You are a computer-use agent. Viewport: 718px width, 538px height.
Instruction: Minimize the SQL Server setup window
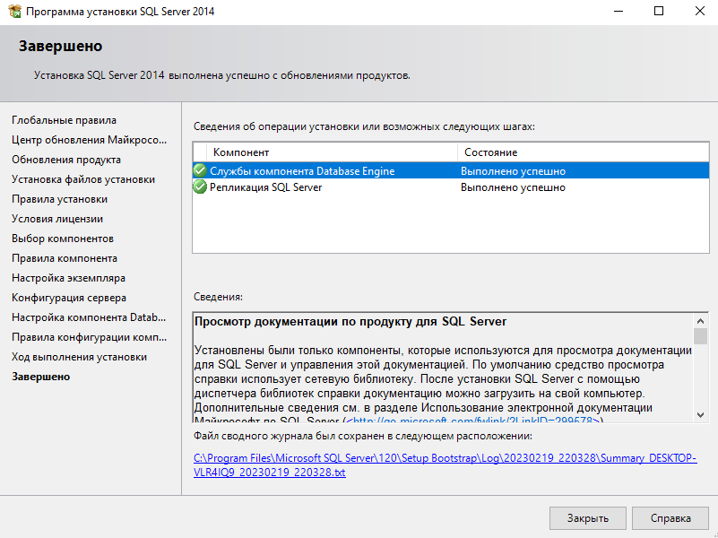pyautogui.click(x=619, y=11)
